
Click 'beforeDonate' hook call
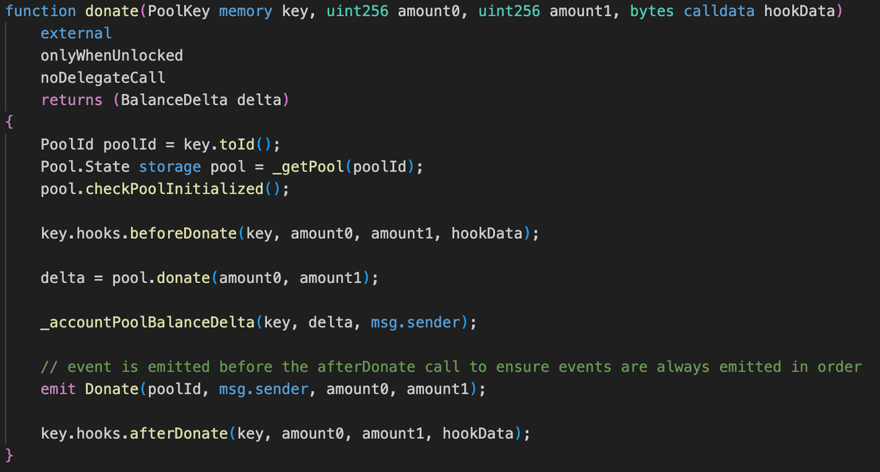click(x=183, y=234)
